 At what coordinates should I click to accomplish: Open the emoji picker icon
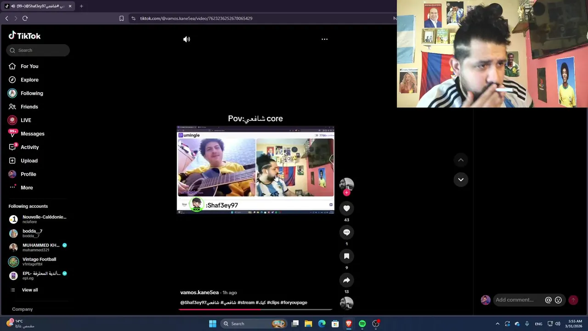coord(558,300)
